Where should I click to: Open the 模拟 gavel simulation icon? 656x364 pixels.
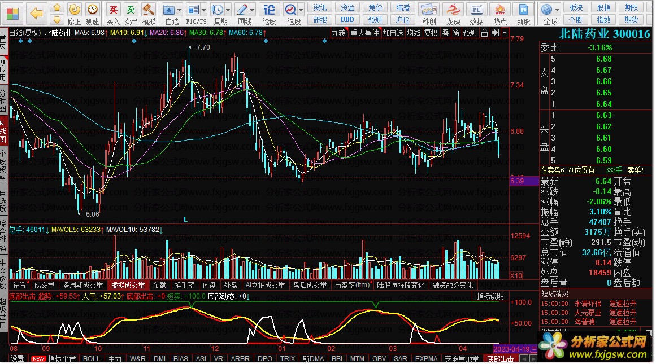pyautogui.click(x=147, y=9)
